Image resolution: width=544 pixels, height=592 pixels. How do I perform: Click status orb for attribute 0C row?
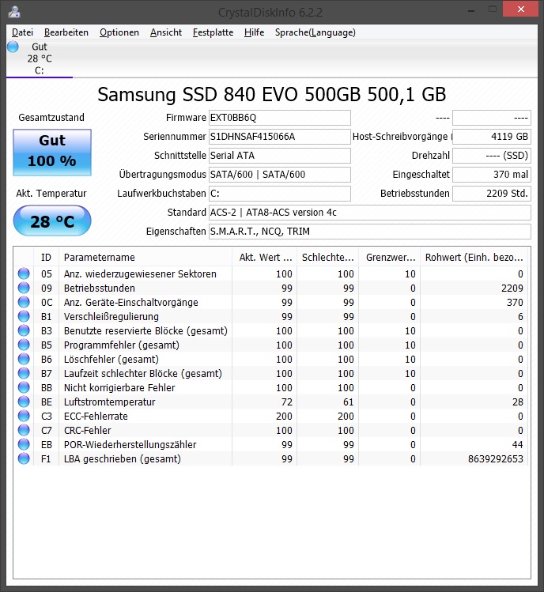coord(24,302)
